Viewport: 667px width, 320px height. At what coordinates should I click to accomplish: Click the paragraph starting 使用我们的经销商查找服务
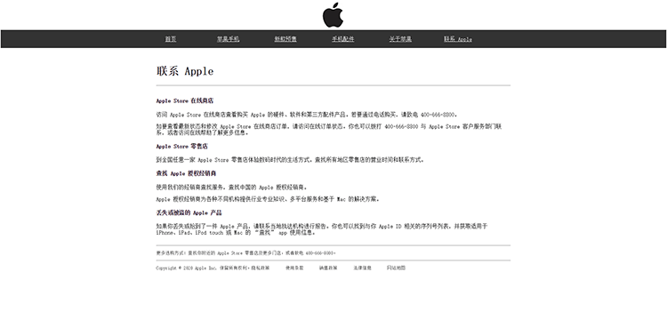[x=232, y=188]
